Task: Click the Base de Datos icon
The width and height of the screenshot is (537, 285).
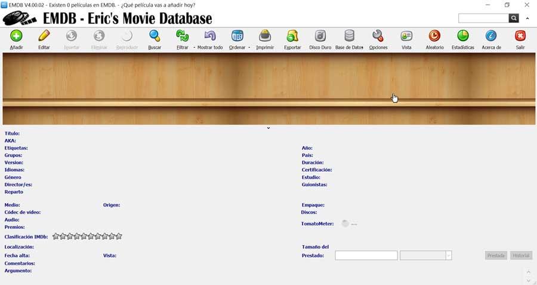Action: tap(349, 36)
